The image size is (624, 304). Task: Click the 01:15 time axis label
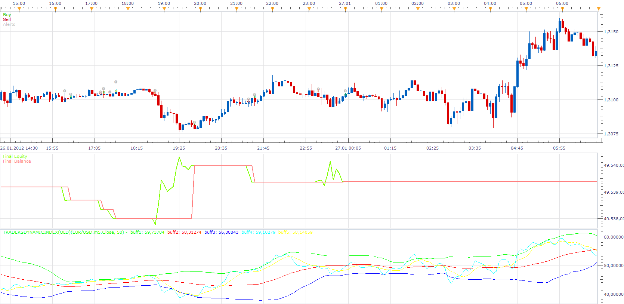(x=390, y=148)
